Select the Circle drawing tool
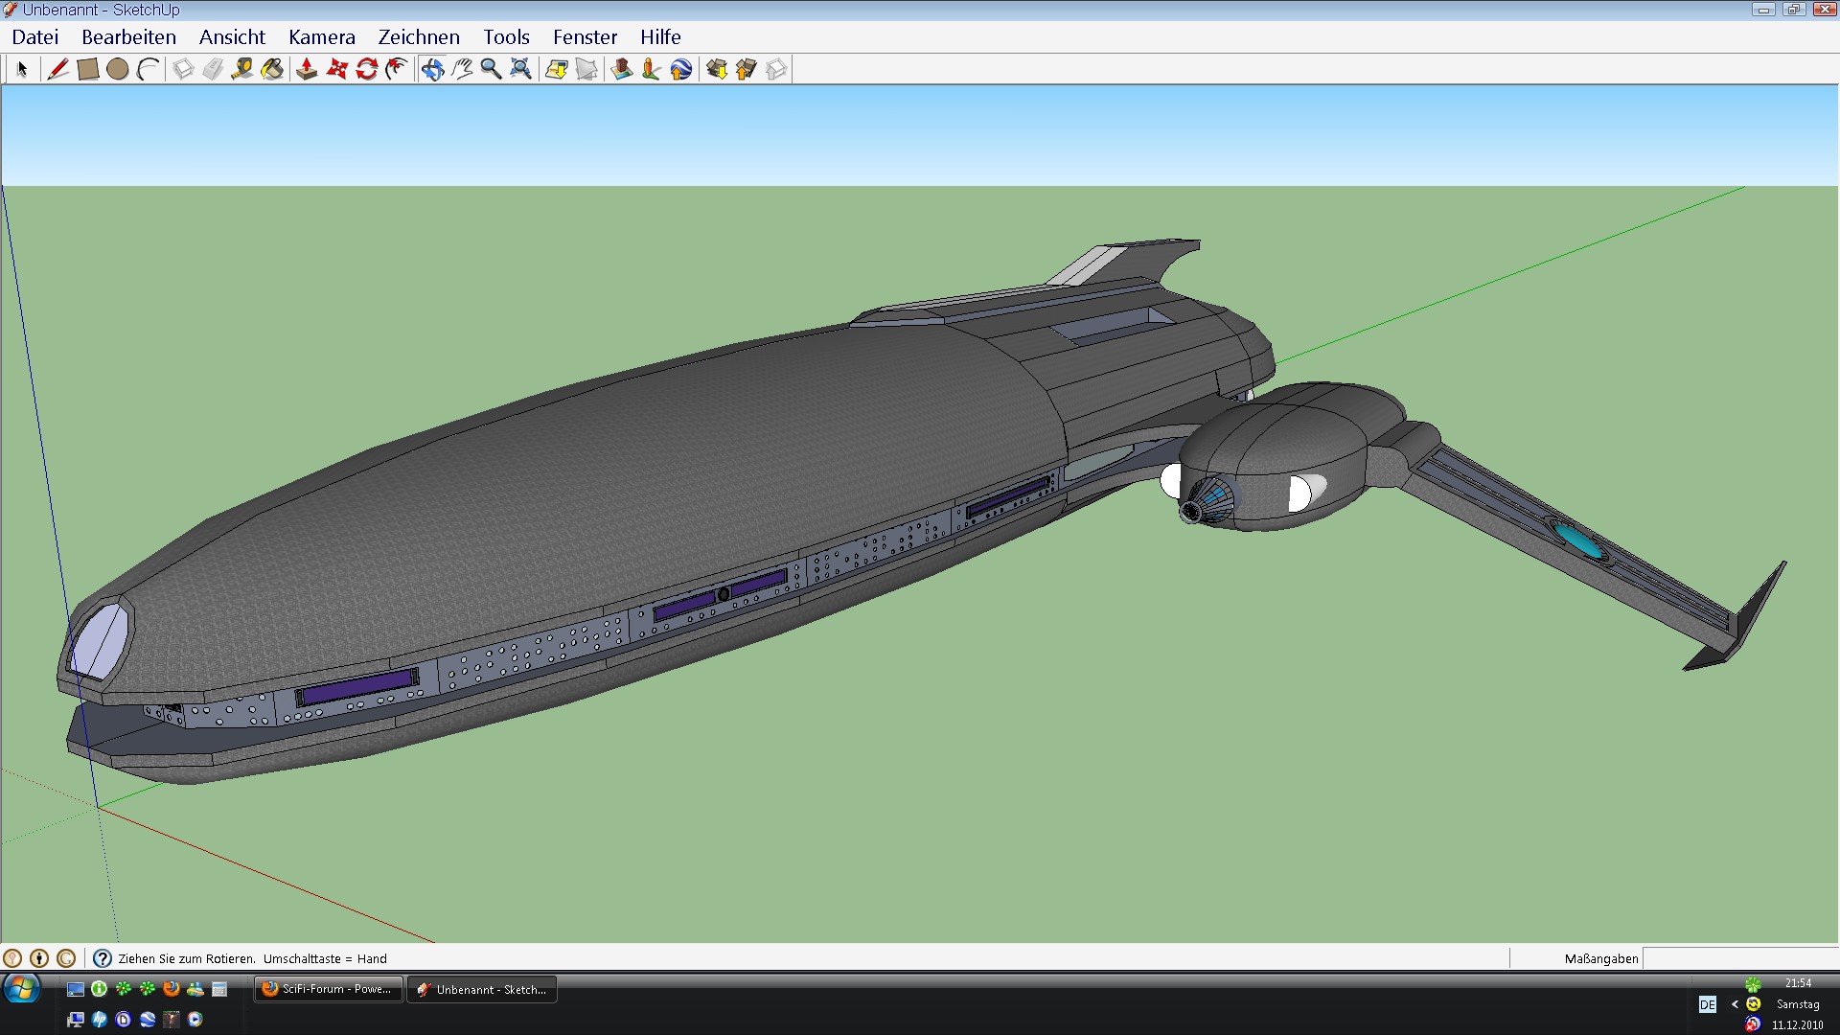The image size is (1840, 1035). pos(118,69)
